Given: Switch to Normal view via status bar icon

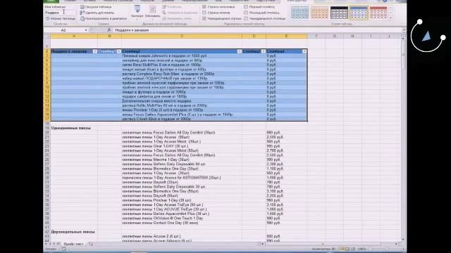Looking at the screenshot, I should [341, 249].
